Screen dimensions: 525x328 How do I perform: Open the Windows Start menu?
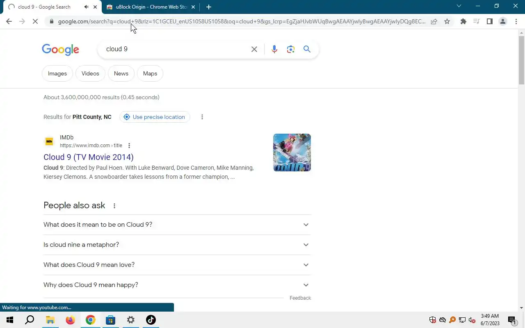point(10,320)
